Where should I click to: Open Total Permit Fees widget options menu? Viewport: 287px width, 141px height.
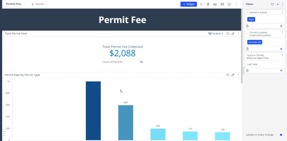[x=238, y=34]
